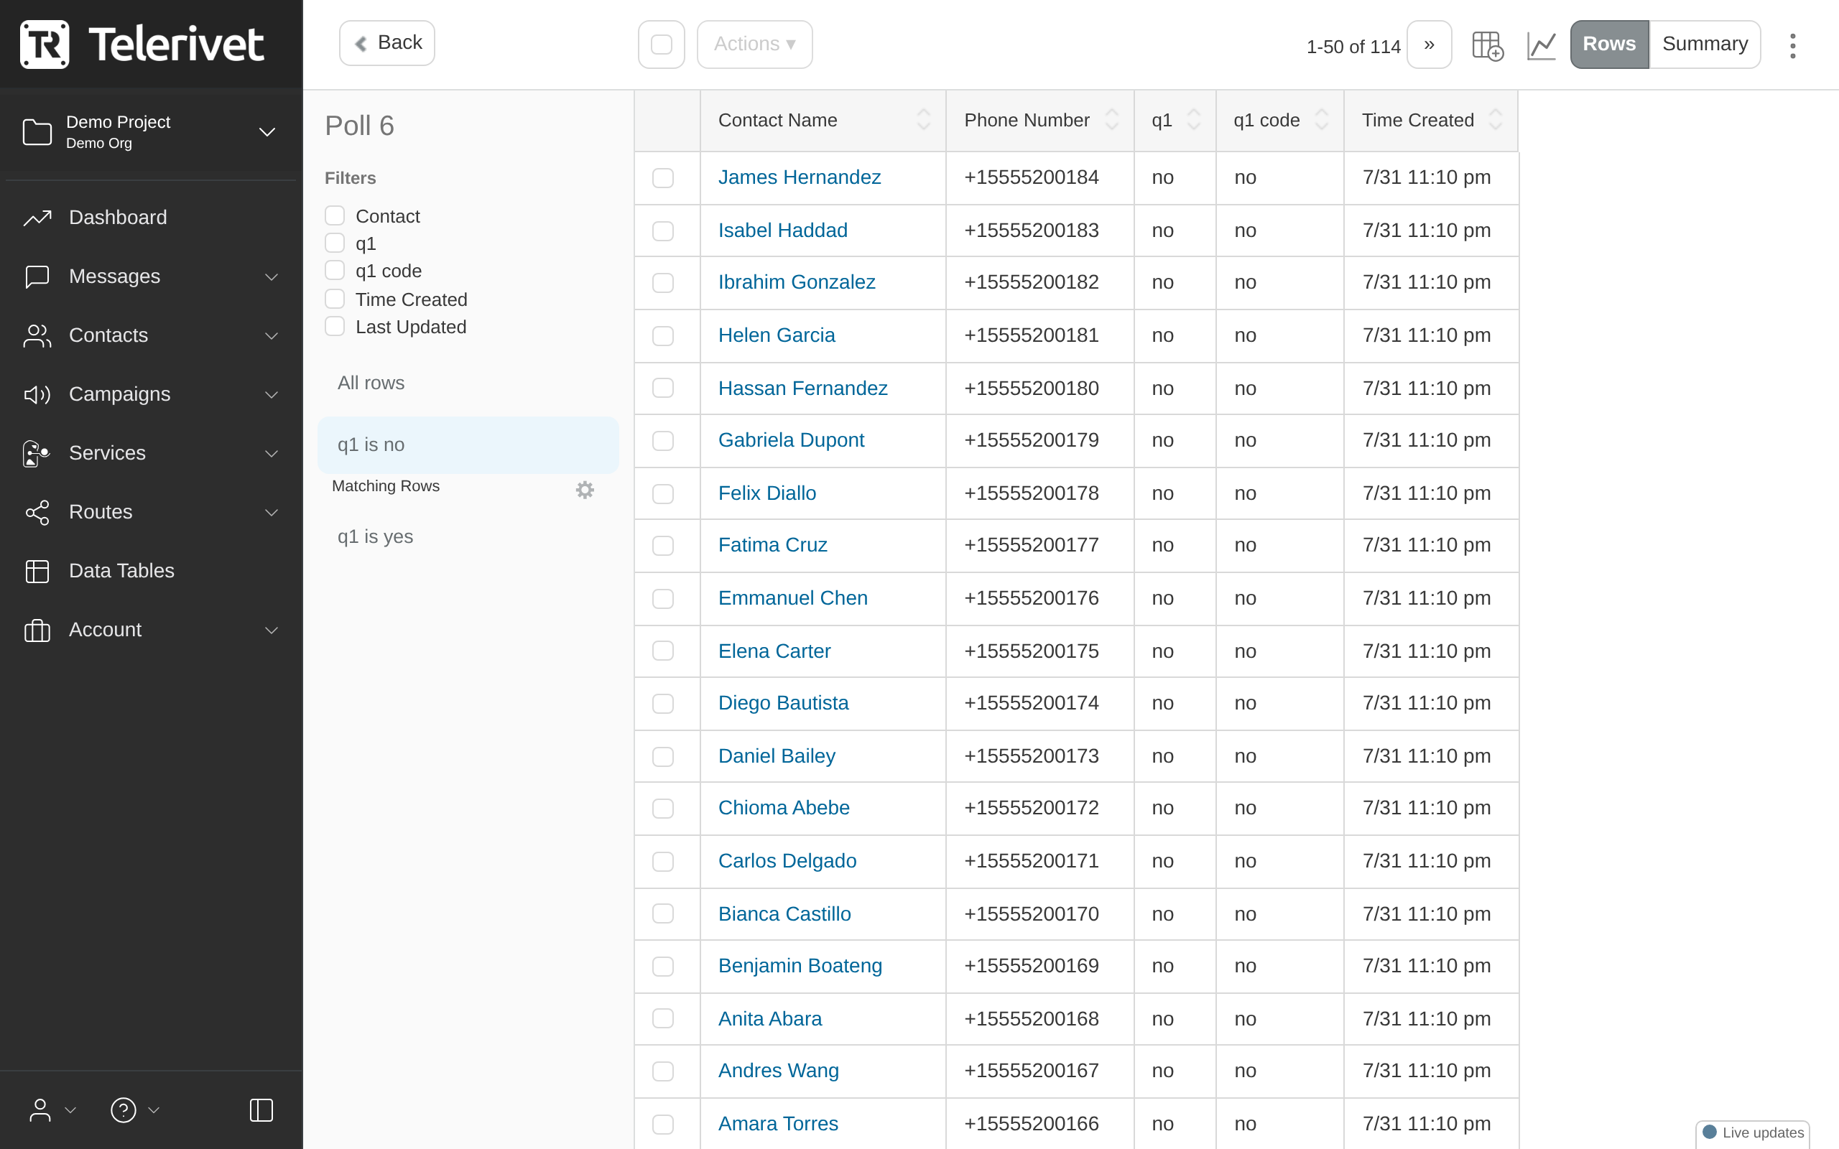Viewport: 1839px width, 1149px height.
Task: Expand the Services submenu chevron
Action: coord(272,454)
